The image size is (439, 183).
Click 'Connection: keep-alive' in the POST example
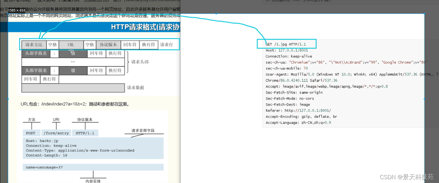point(51,146)
